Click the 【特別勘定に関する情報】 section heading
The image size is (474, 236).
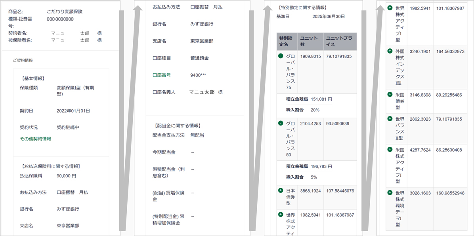coord(302,7)
